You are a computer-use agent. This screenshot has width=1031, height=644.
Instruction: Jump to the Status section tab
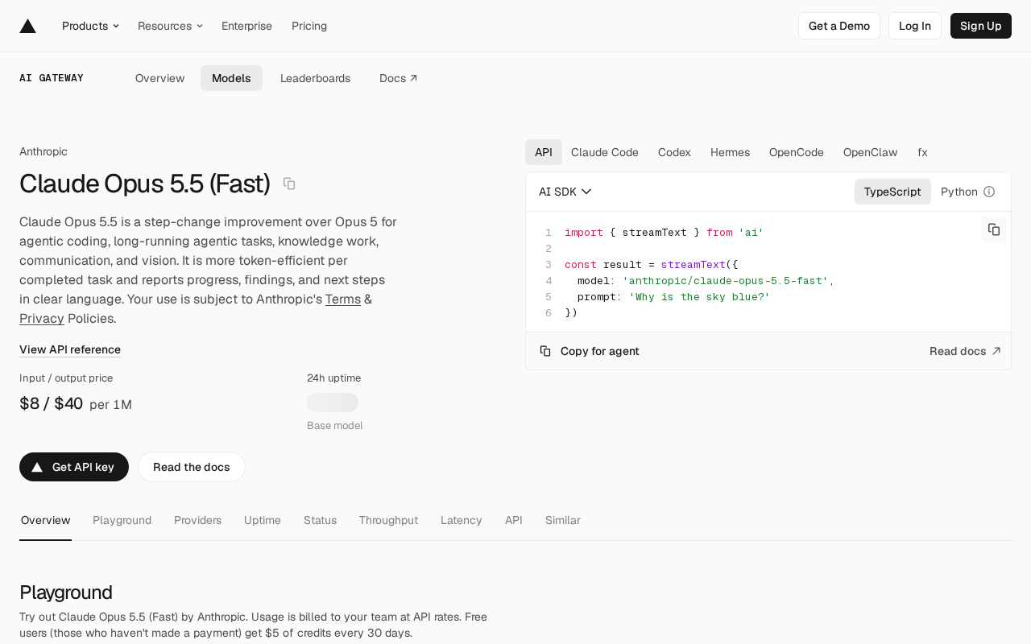pos(320,520)
